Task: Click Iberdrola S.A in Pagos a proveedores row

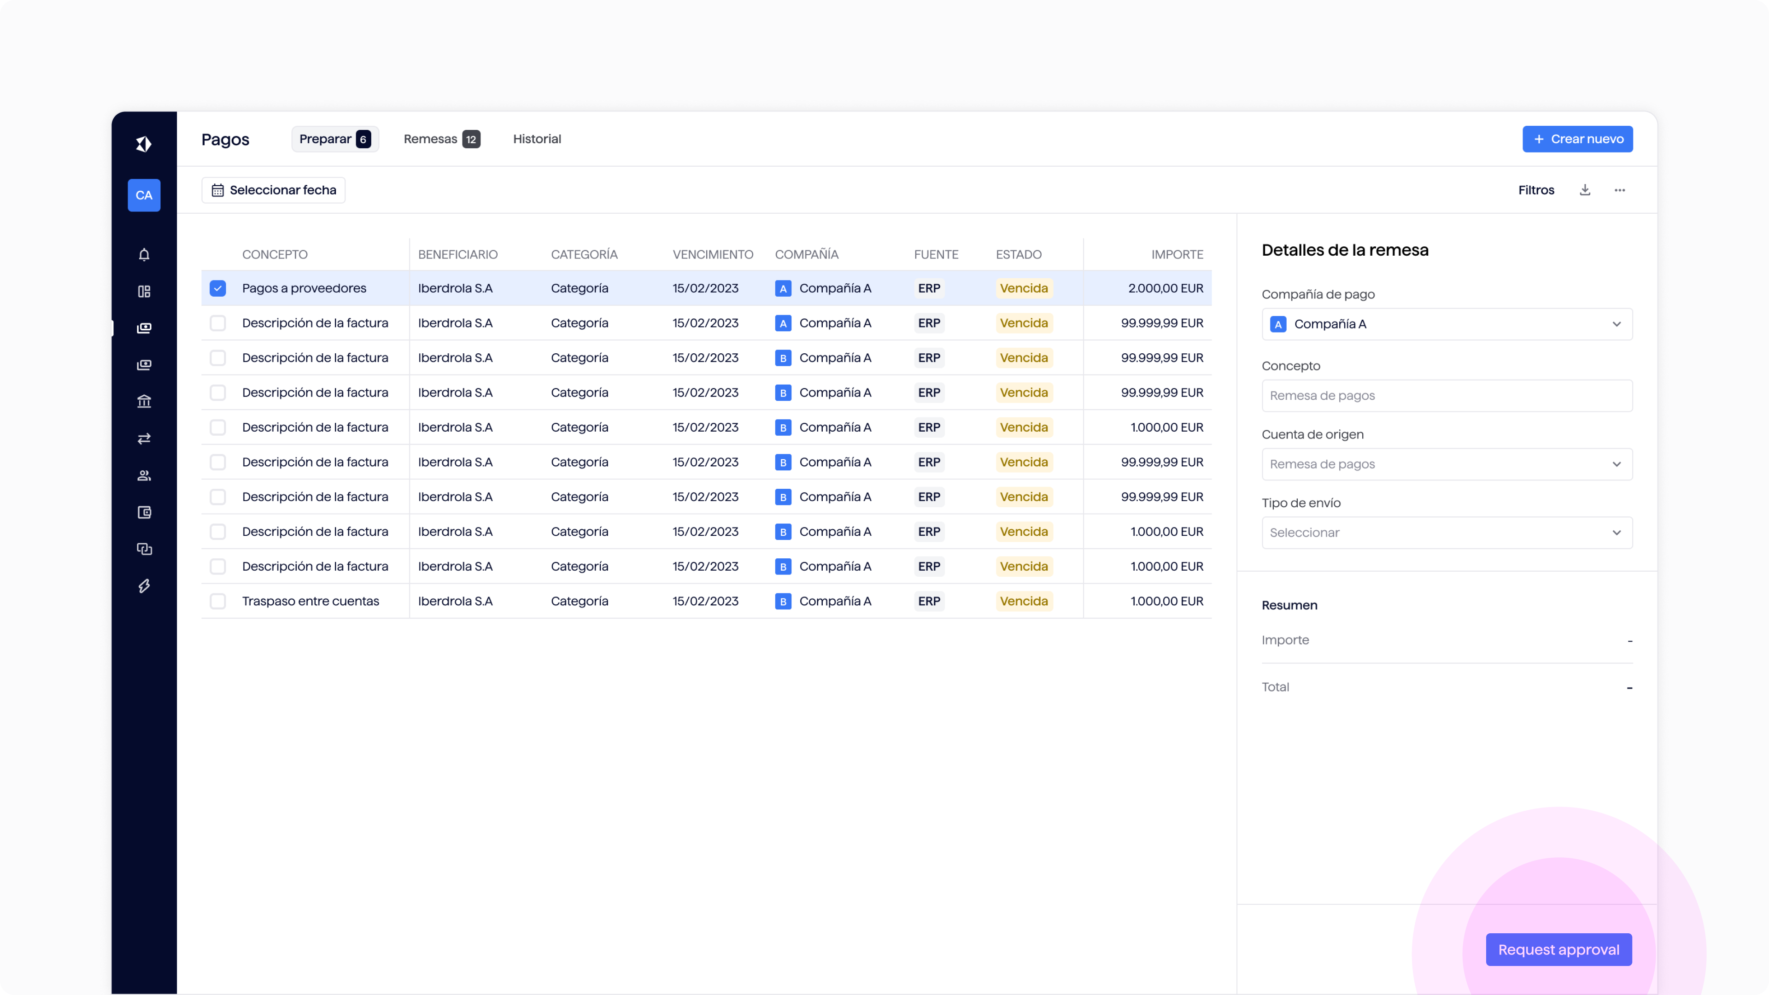Action: coord(455,288)
